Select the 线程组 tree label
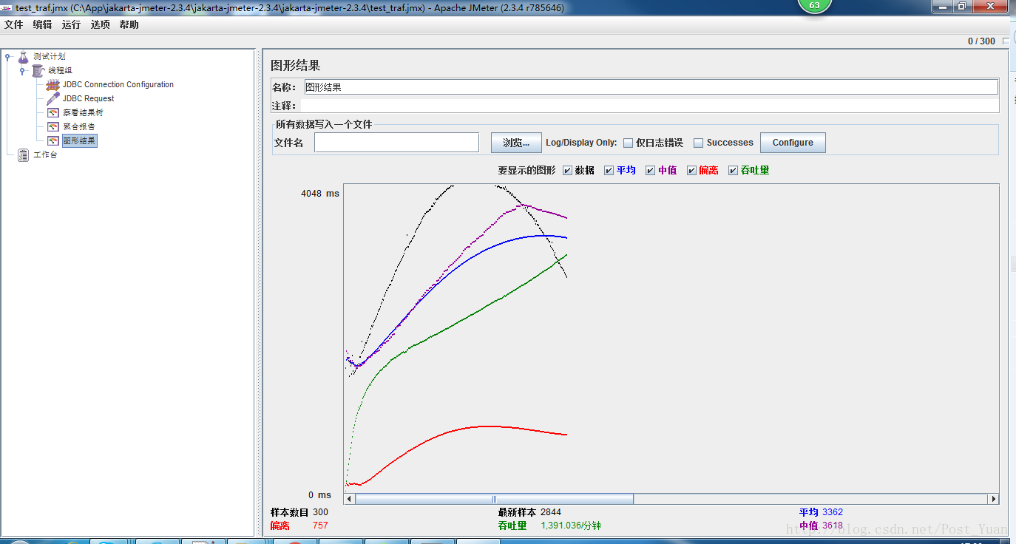The image size is (1016, 544). [x=61, y=70]
